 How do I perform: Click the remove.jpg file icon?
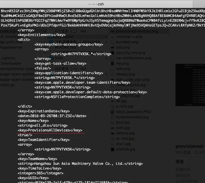(x=112, y=133)
